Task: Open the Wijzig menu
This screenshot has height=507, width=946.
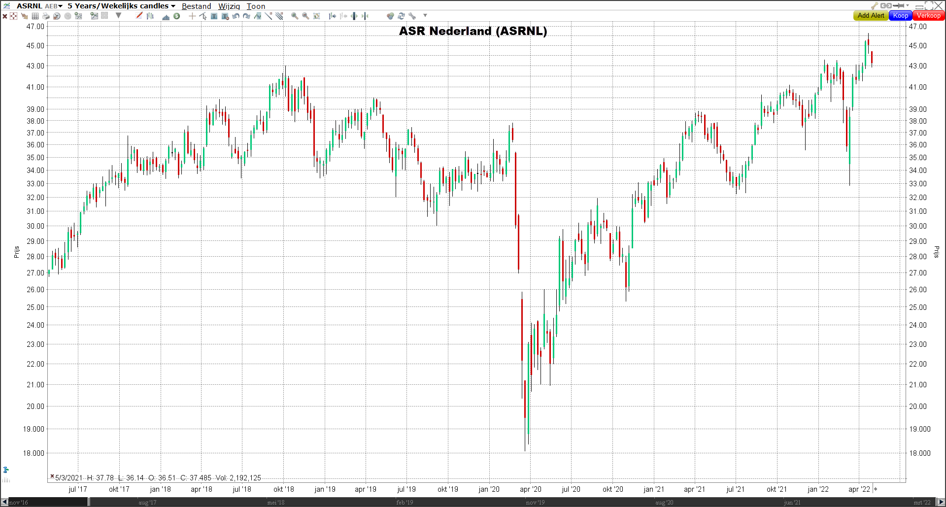Action: [x=229, y=6]
